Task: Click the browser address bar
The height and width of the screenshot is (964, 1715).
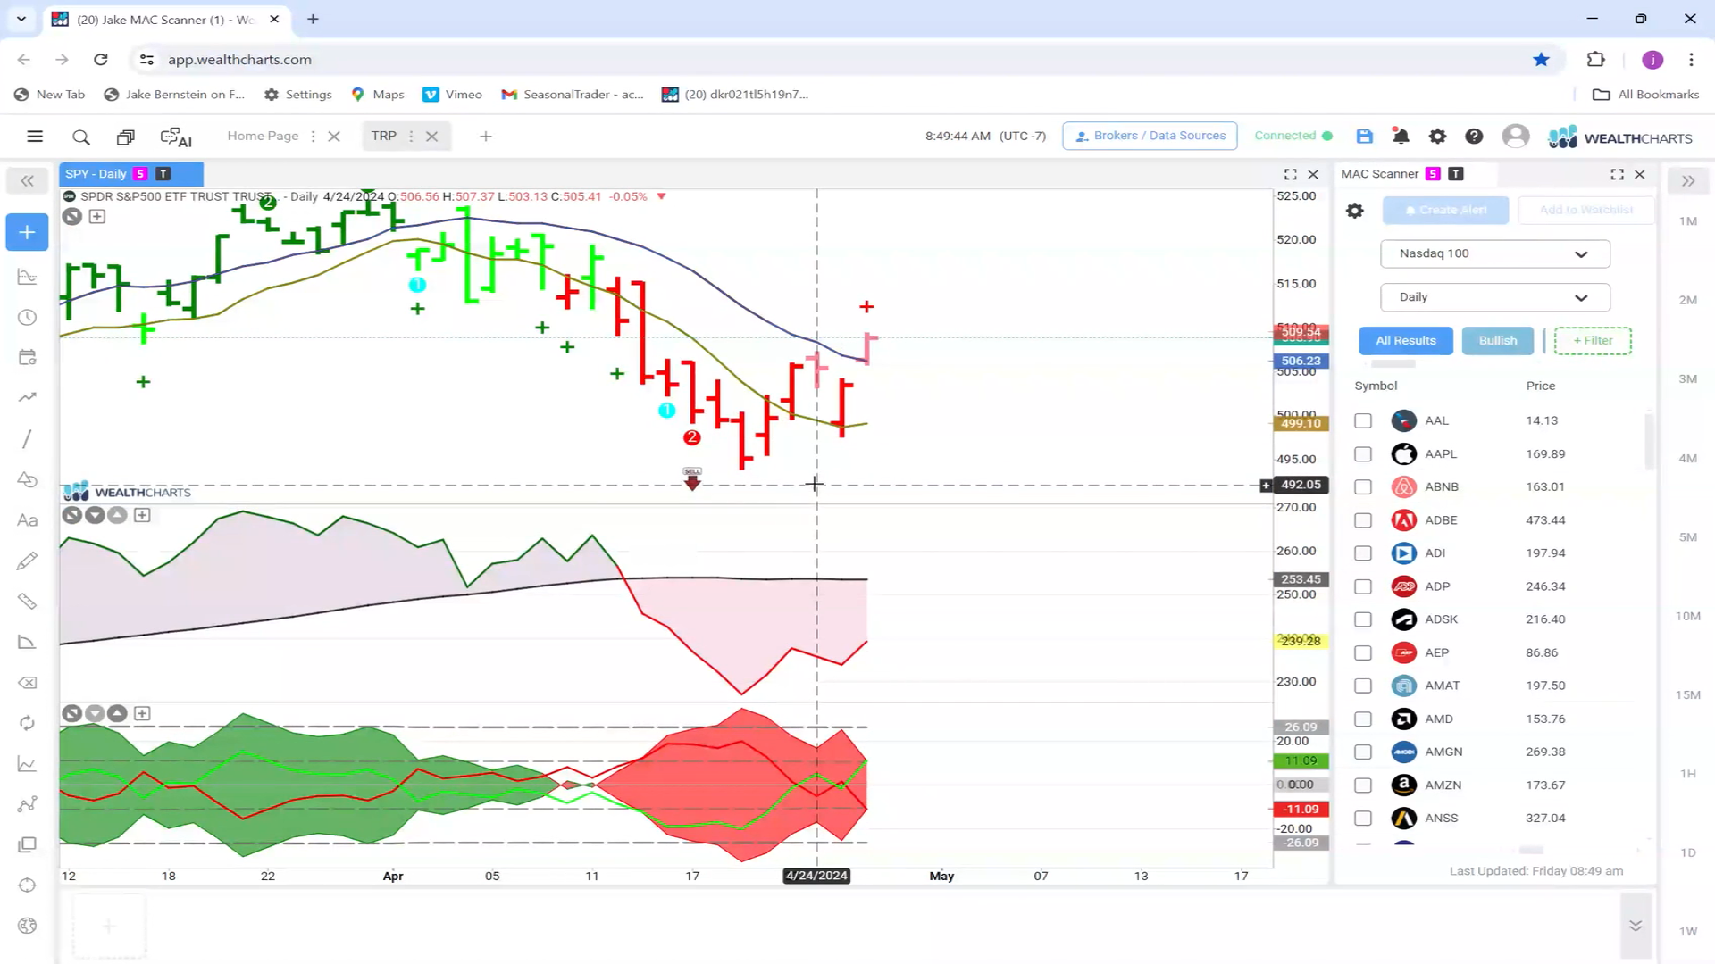Action: coord(831,60)
